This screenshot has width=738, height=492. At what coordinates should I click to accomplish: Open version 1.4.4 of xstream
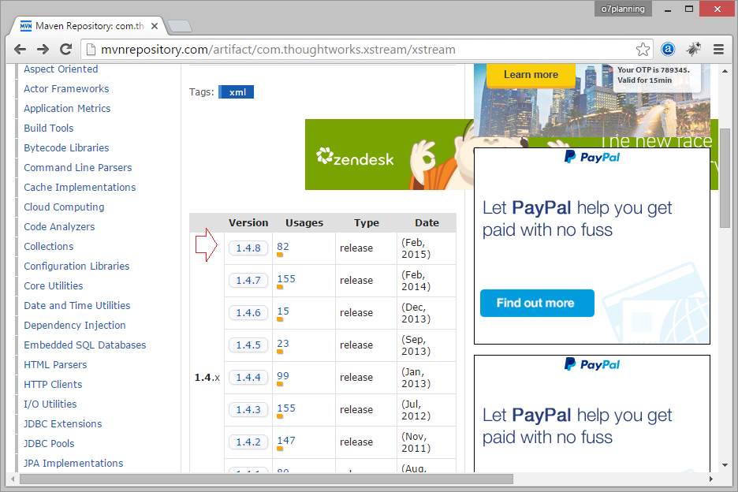click(248, 378)
